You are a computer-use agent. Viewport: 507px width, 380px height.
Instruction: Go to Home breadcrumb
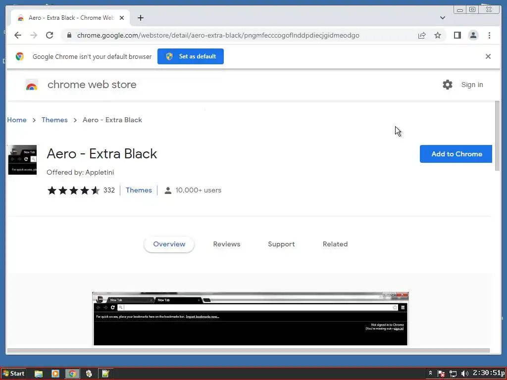[x=17, y=120]
